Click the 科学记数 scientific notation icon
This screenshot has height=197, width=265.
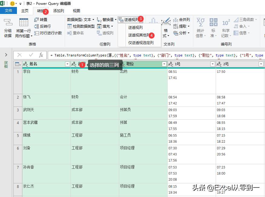tap(225, 27)
